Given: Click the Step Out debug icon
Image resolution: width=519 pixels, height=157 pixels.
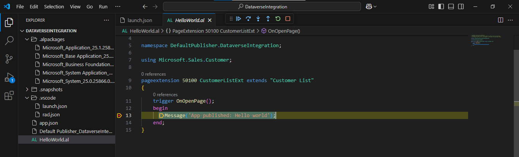Looking at the screenshot, I should tap(268, 19).
